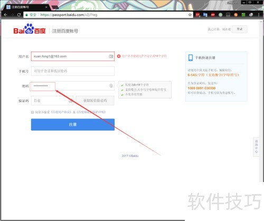Click the red error icon beside the username field
This screenshot has width=264, height=221.
click(x=119, y=56)
